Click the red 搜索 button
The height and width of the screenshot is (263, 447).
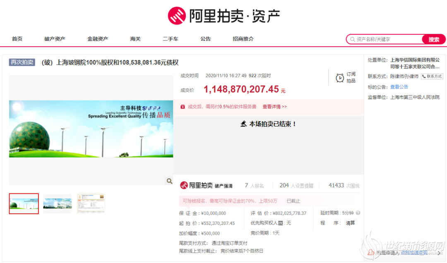(434, 39)
